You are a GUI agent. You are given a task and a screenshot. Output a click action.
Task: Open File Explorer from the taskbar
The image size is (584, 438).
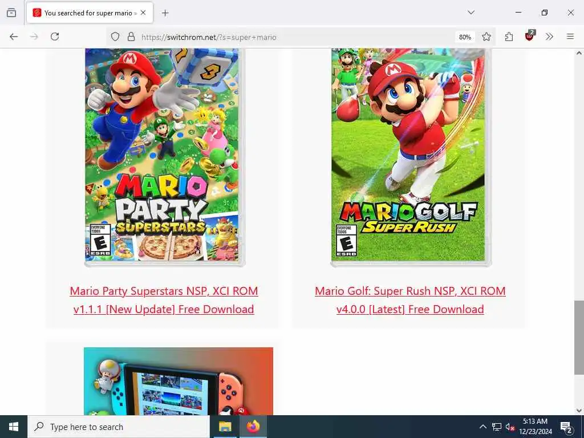(225, 427)
